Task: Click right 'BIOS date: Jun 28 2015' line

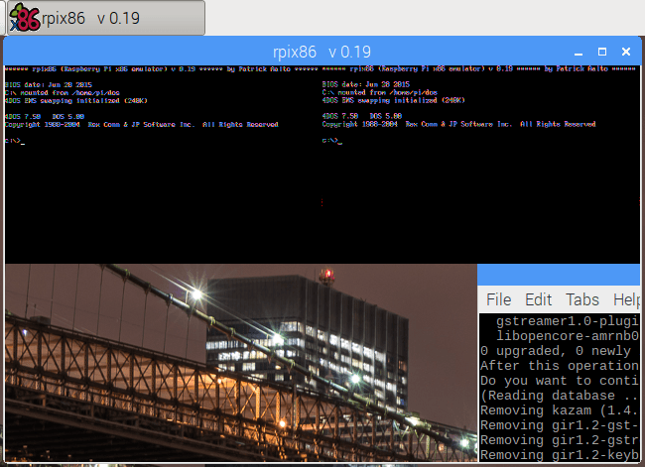Action: point(366,84)
